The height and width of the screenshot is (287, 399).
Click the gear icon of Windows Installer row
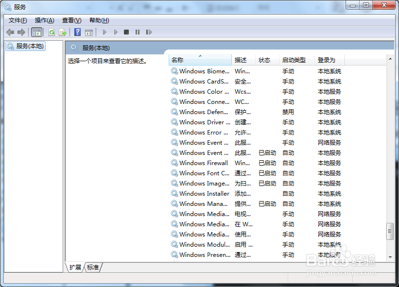(174, 193)
